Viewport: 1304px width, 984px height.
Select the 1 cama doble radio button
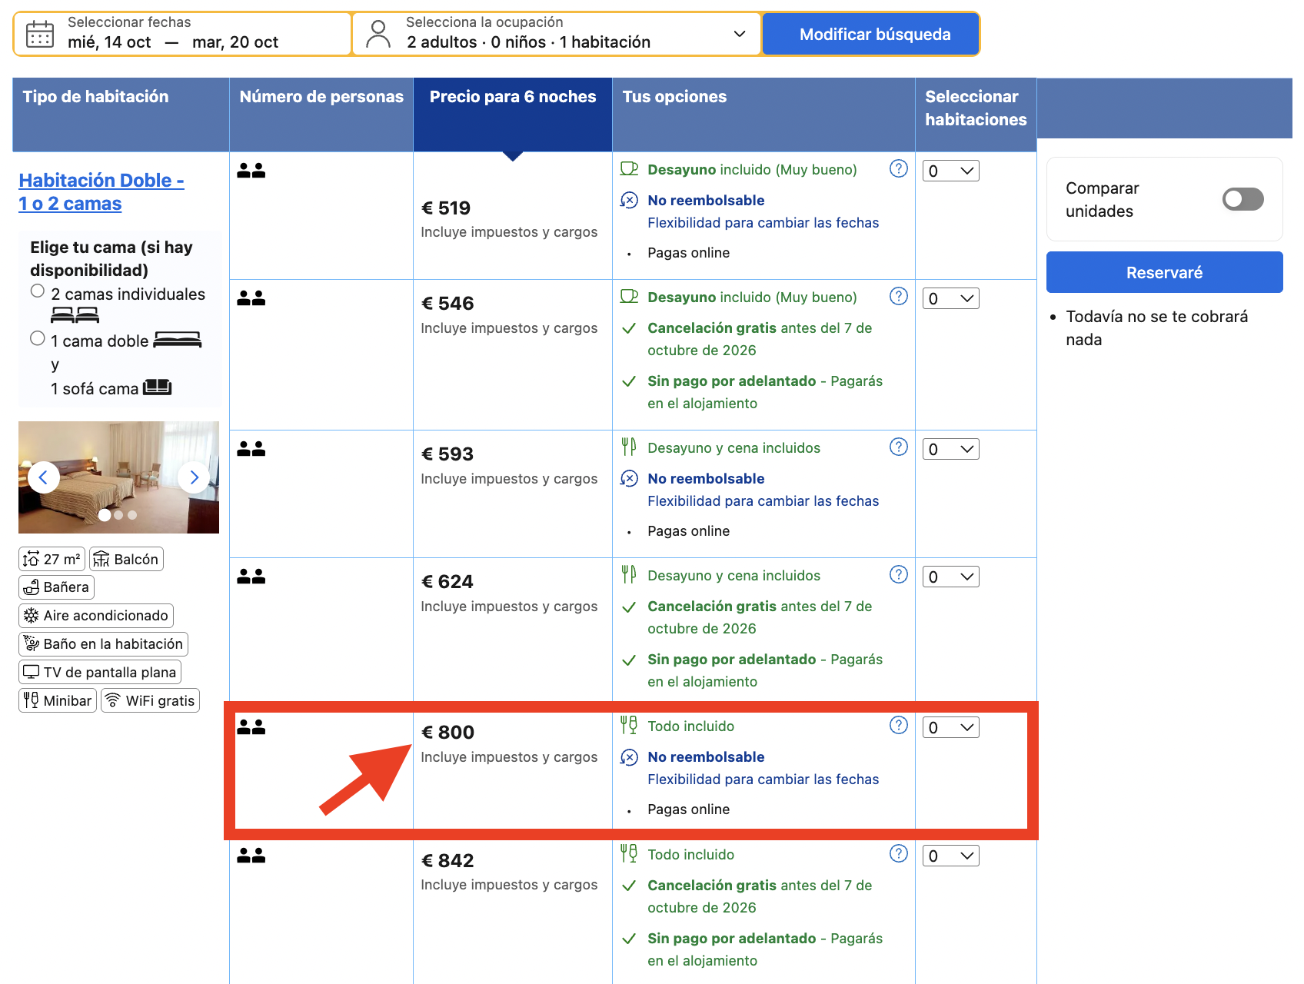tap(38, 338)
